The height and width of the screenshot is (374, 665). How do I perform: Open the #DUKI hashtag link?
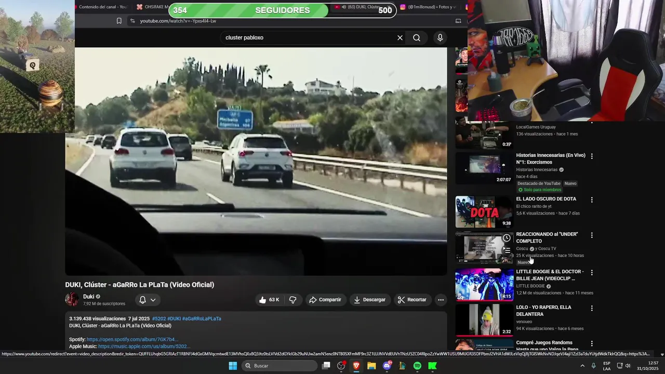coord(174,319)
